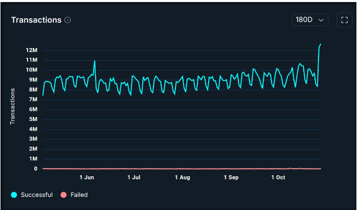Toggle the Successful series legend label
The height and width of the screenshot is (210, 359).
(x=36, y=195)
